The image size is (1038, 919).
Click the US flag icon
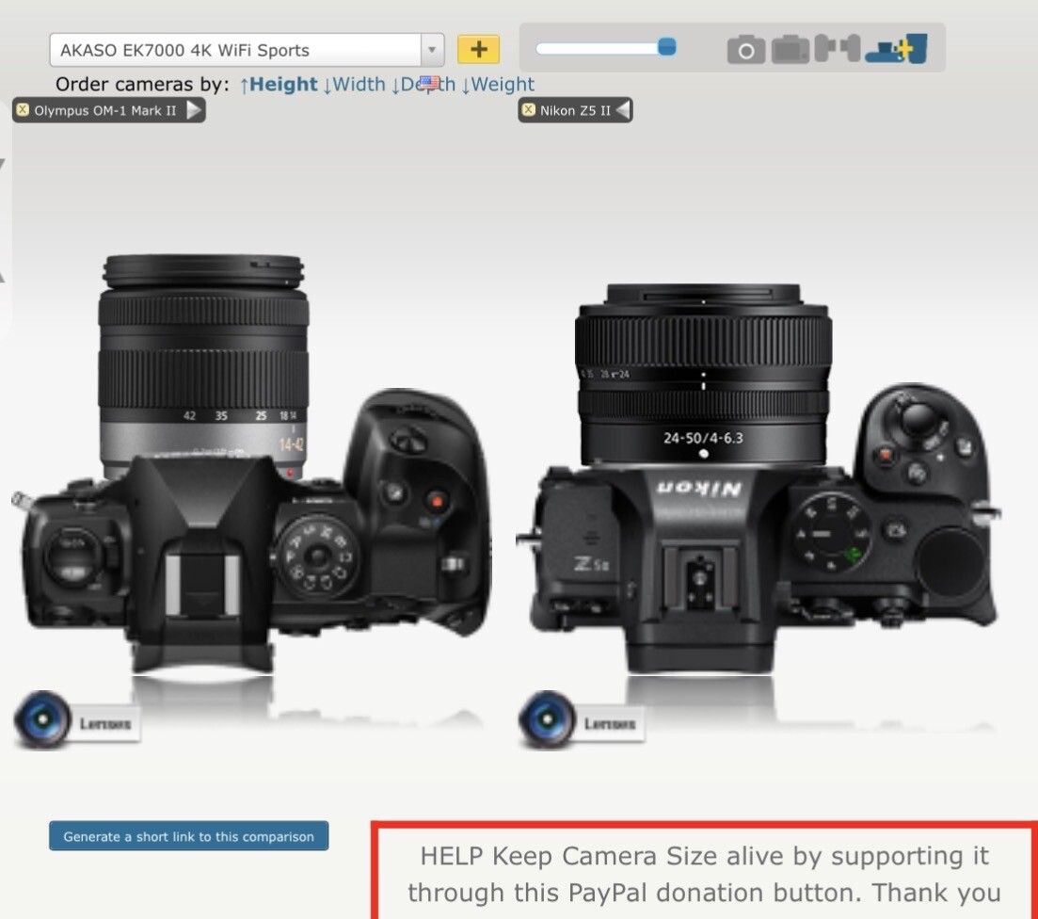429,84
